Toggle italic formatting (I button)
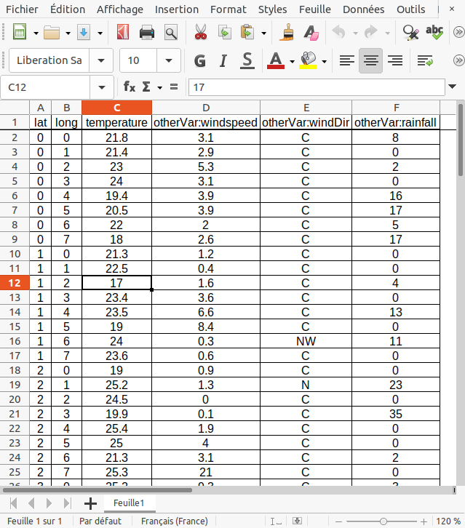This screenshot has width=465, height=528. [223, 60]
